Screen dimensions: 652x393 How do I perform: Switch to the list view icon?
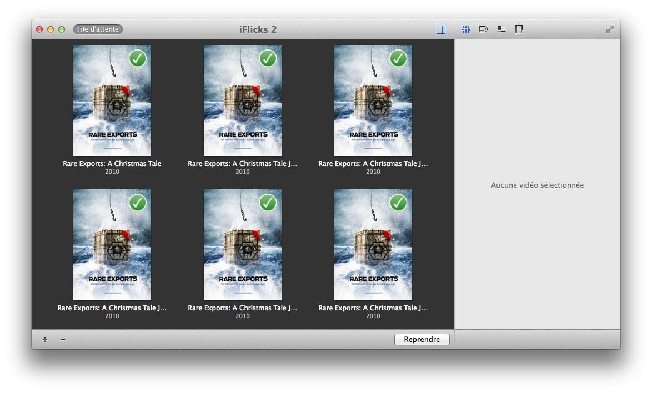pyautogui.click(x=501, y=29)
